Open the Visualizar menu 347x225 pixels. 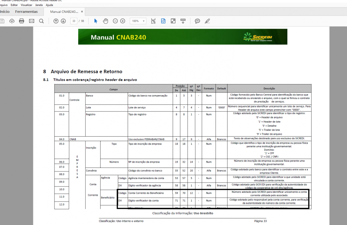[26, 5]
